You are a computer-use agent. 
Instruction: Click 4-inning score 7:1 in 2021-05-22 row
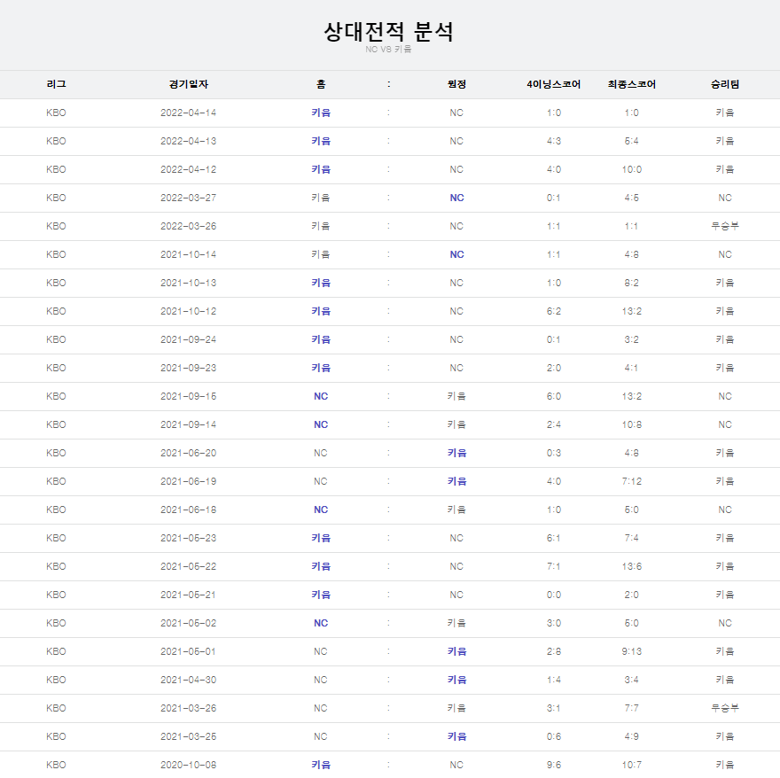pos(554,566)
